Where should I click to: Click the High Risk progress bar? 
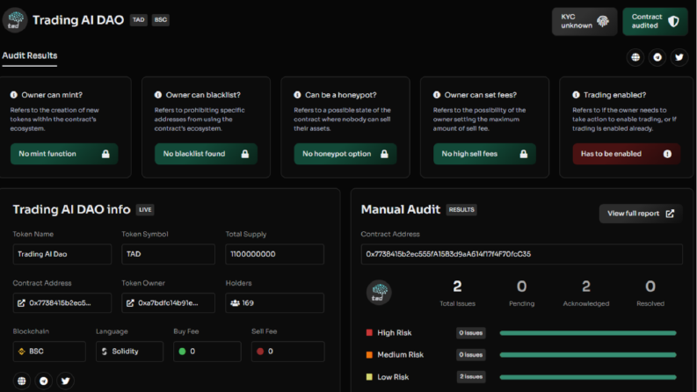588,333
